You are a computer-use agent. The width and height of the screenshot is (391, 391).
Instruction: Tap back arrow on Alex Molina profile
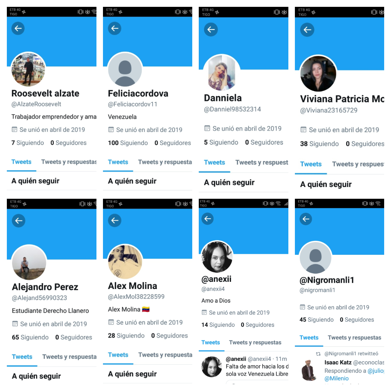tap(115, 221)
